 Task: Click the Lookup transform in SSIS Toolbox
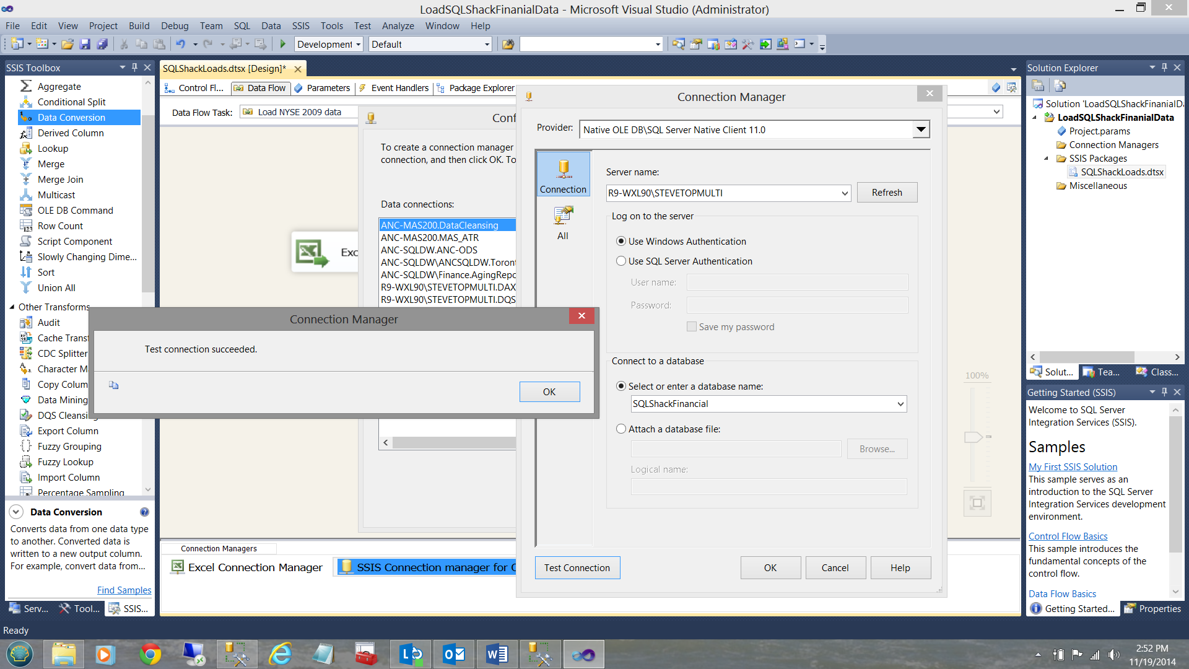[x=53, y=149]
